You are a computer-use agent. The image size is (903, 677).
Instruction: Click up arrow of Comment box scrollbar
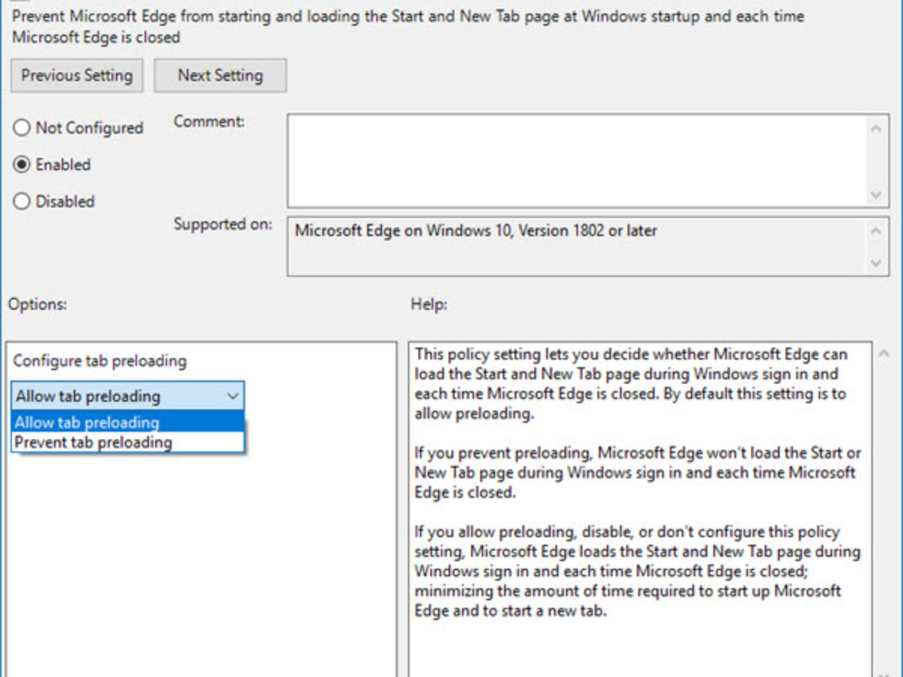[876, 129]
